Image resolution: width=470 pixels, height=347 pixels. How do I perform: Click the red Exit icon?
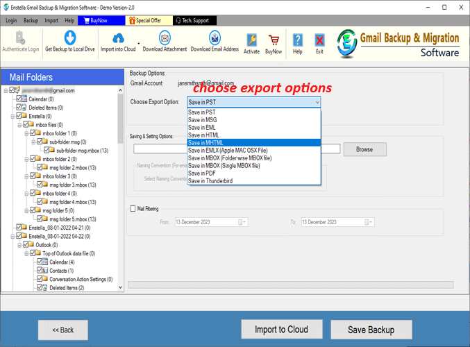click(x=319, y=44)
